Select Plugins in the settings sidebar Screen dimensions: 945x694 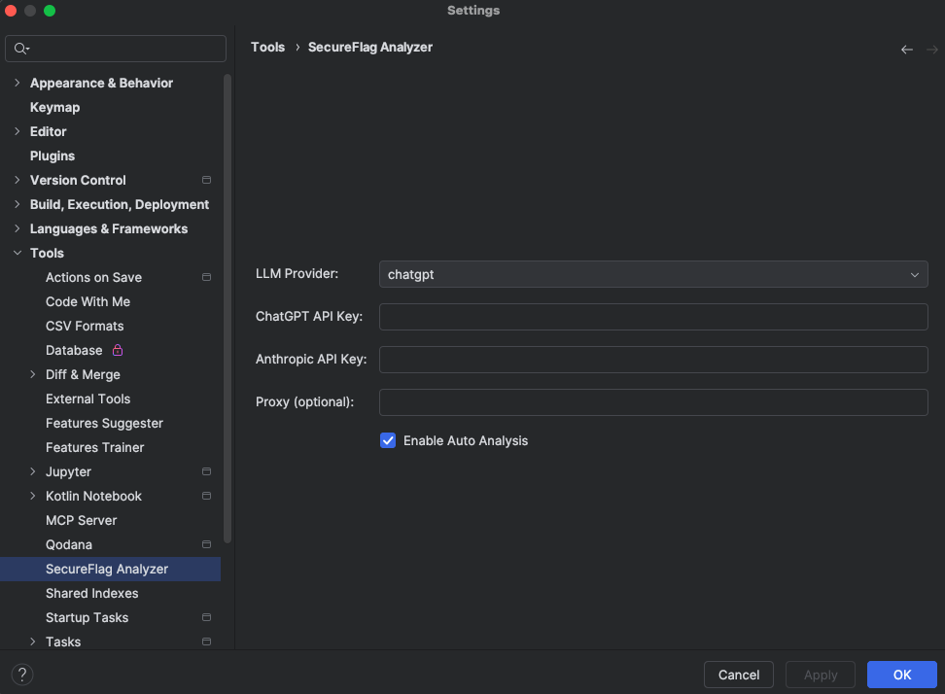point(52,156)
